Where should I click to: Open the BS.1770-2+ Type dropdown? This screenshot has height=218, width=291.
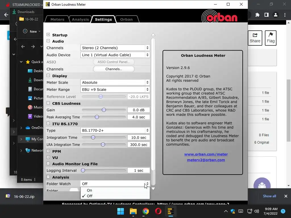tap(115, 131)
